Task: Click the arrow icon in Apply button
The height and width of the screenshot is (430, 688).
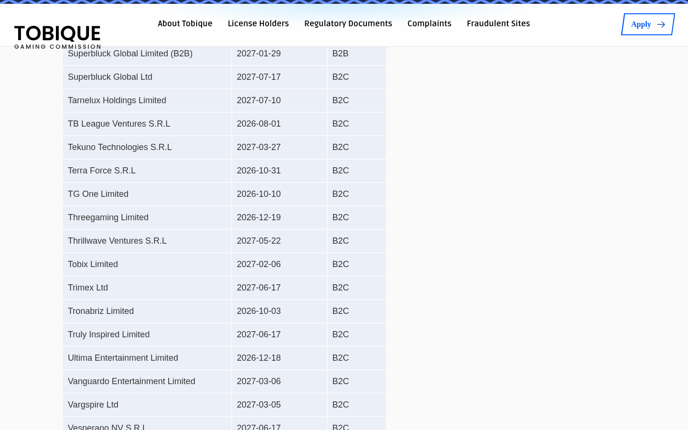Action: [661, 24]
